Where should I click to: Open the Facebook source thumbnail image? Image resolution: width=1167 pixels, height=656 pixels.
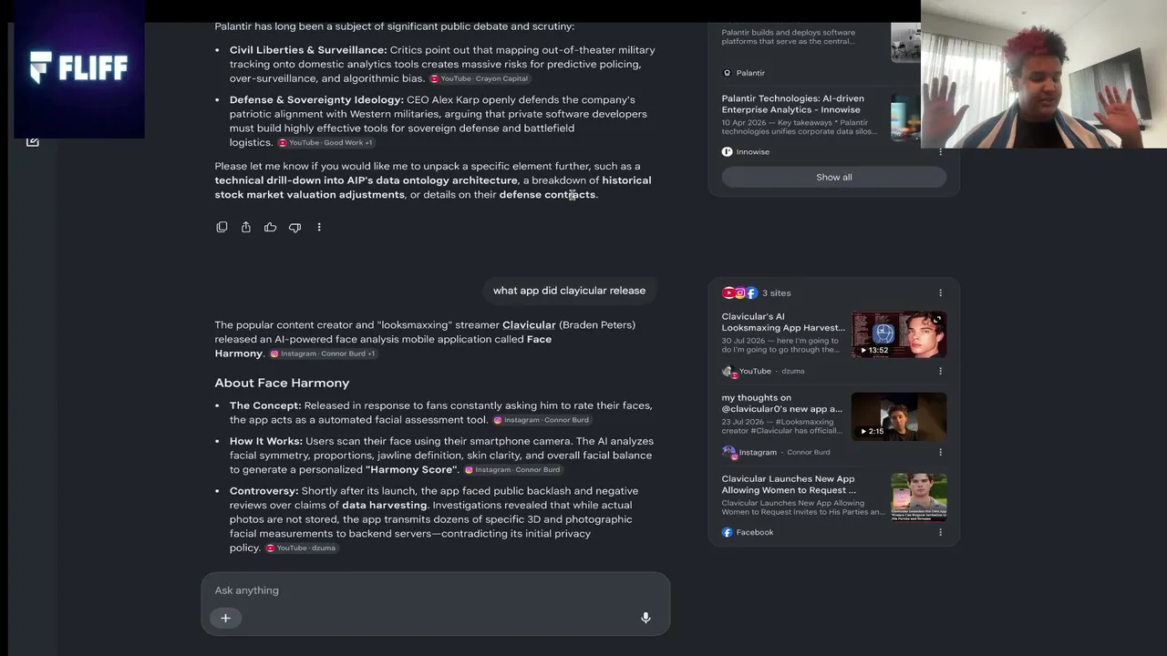click(x=919, y=497)
